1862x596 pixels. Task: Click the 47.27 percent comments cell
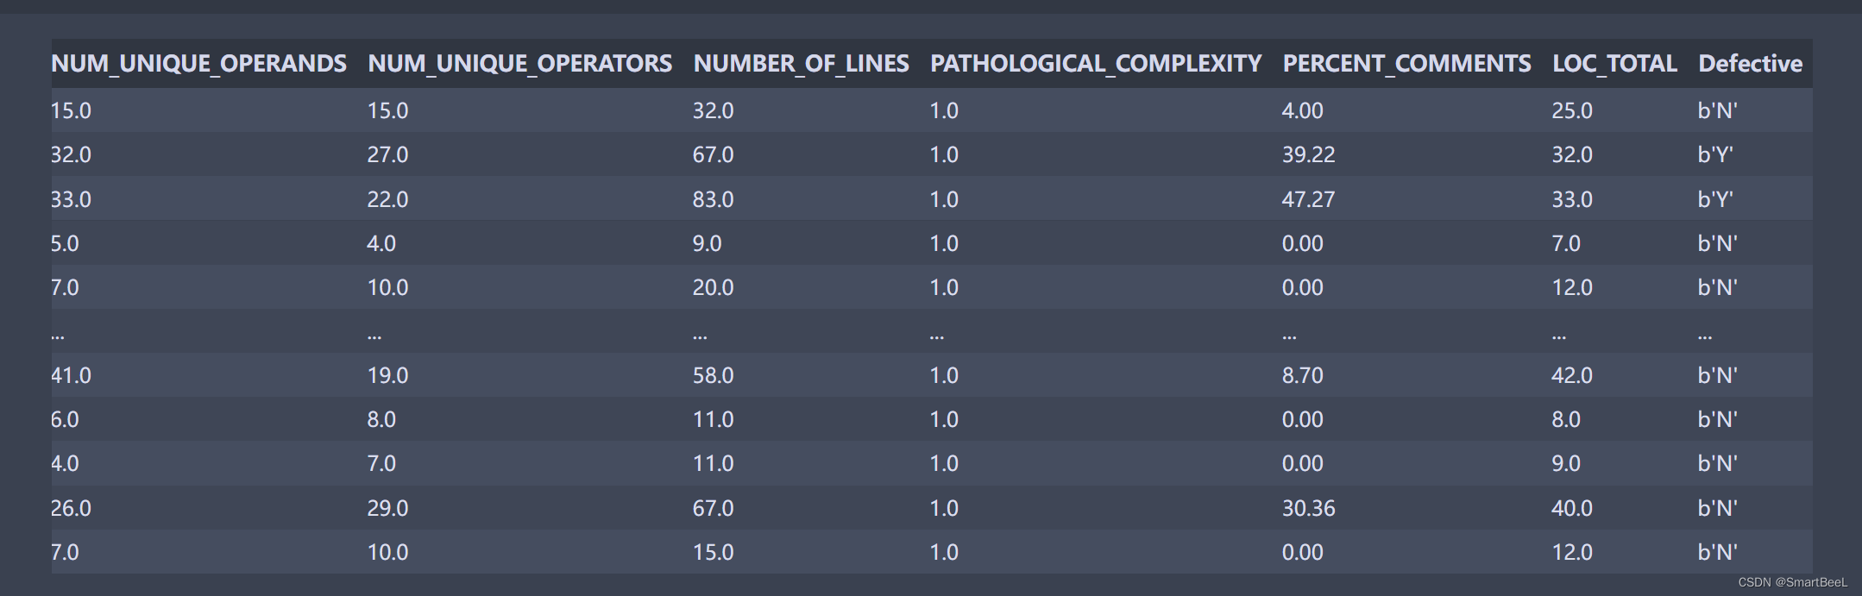[x=1308, y=199]
